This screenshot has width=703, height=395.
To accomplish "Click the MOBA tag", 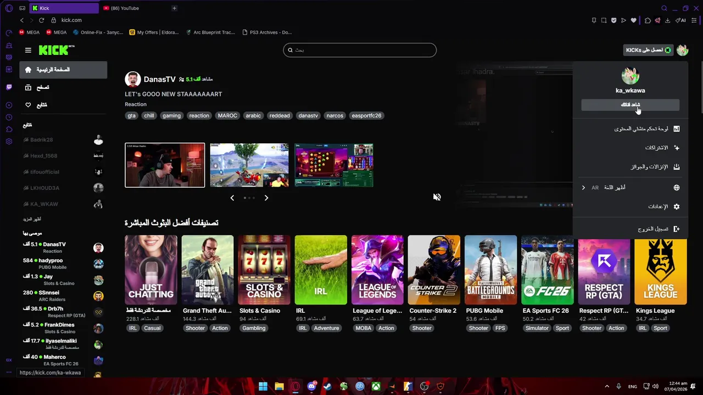I will (x=363, y=328).
